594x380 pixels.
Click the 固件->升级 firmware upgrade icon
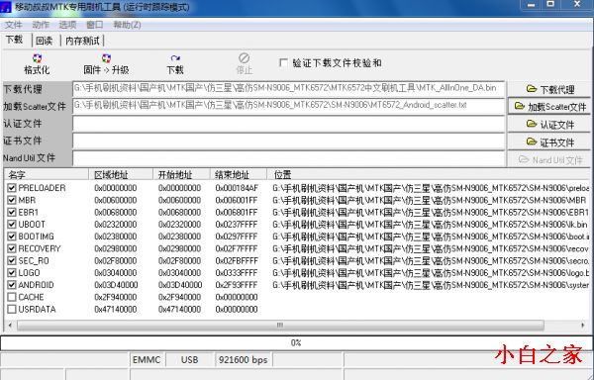[106, 58]
